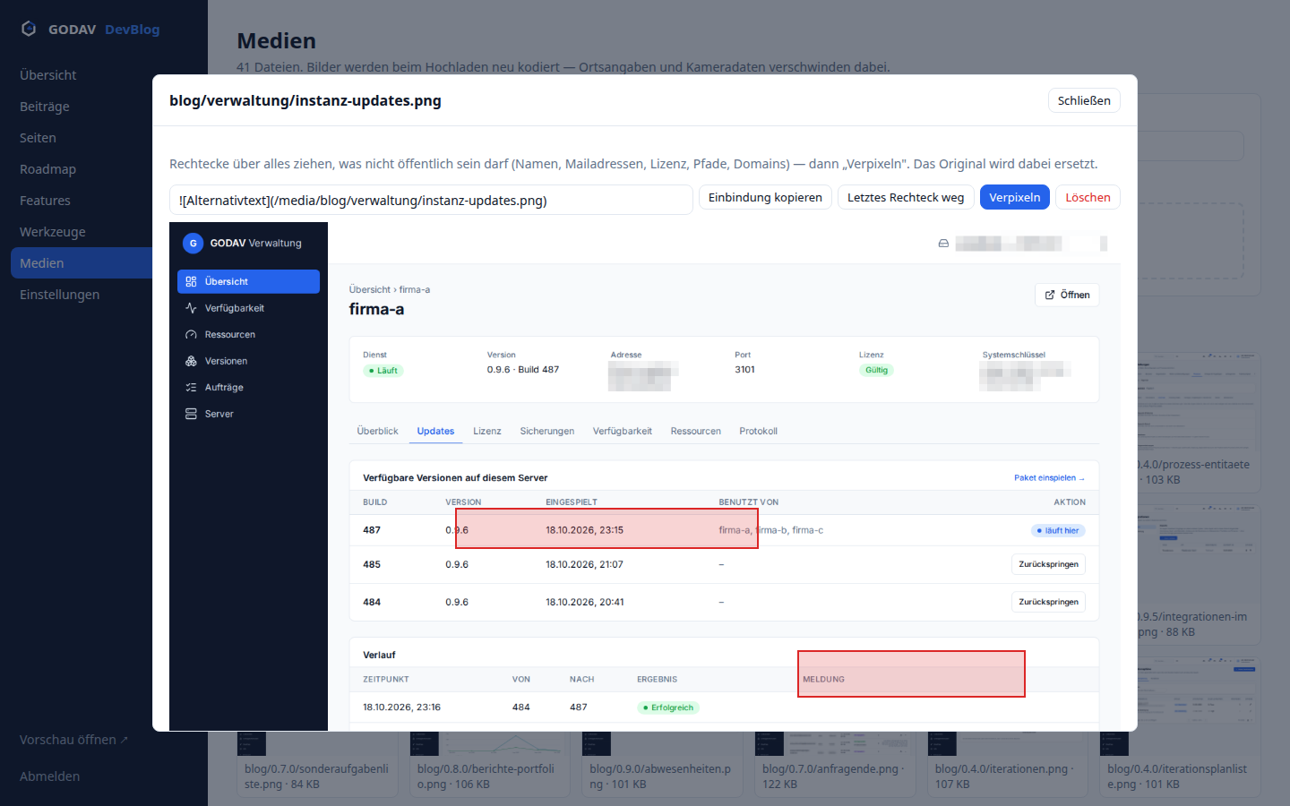Click the Verfügbarkeit pulse icon in image sidebar
The image size is (1290, 806).
tap(191, 308)
